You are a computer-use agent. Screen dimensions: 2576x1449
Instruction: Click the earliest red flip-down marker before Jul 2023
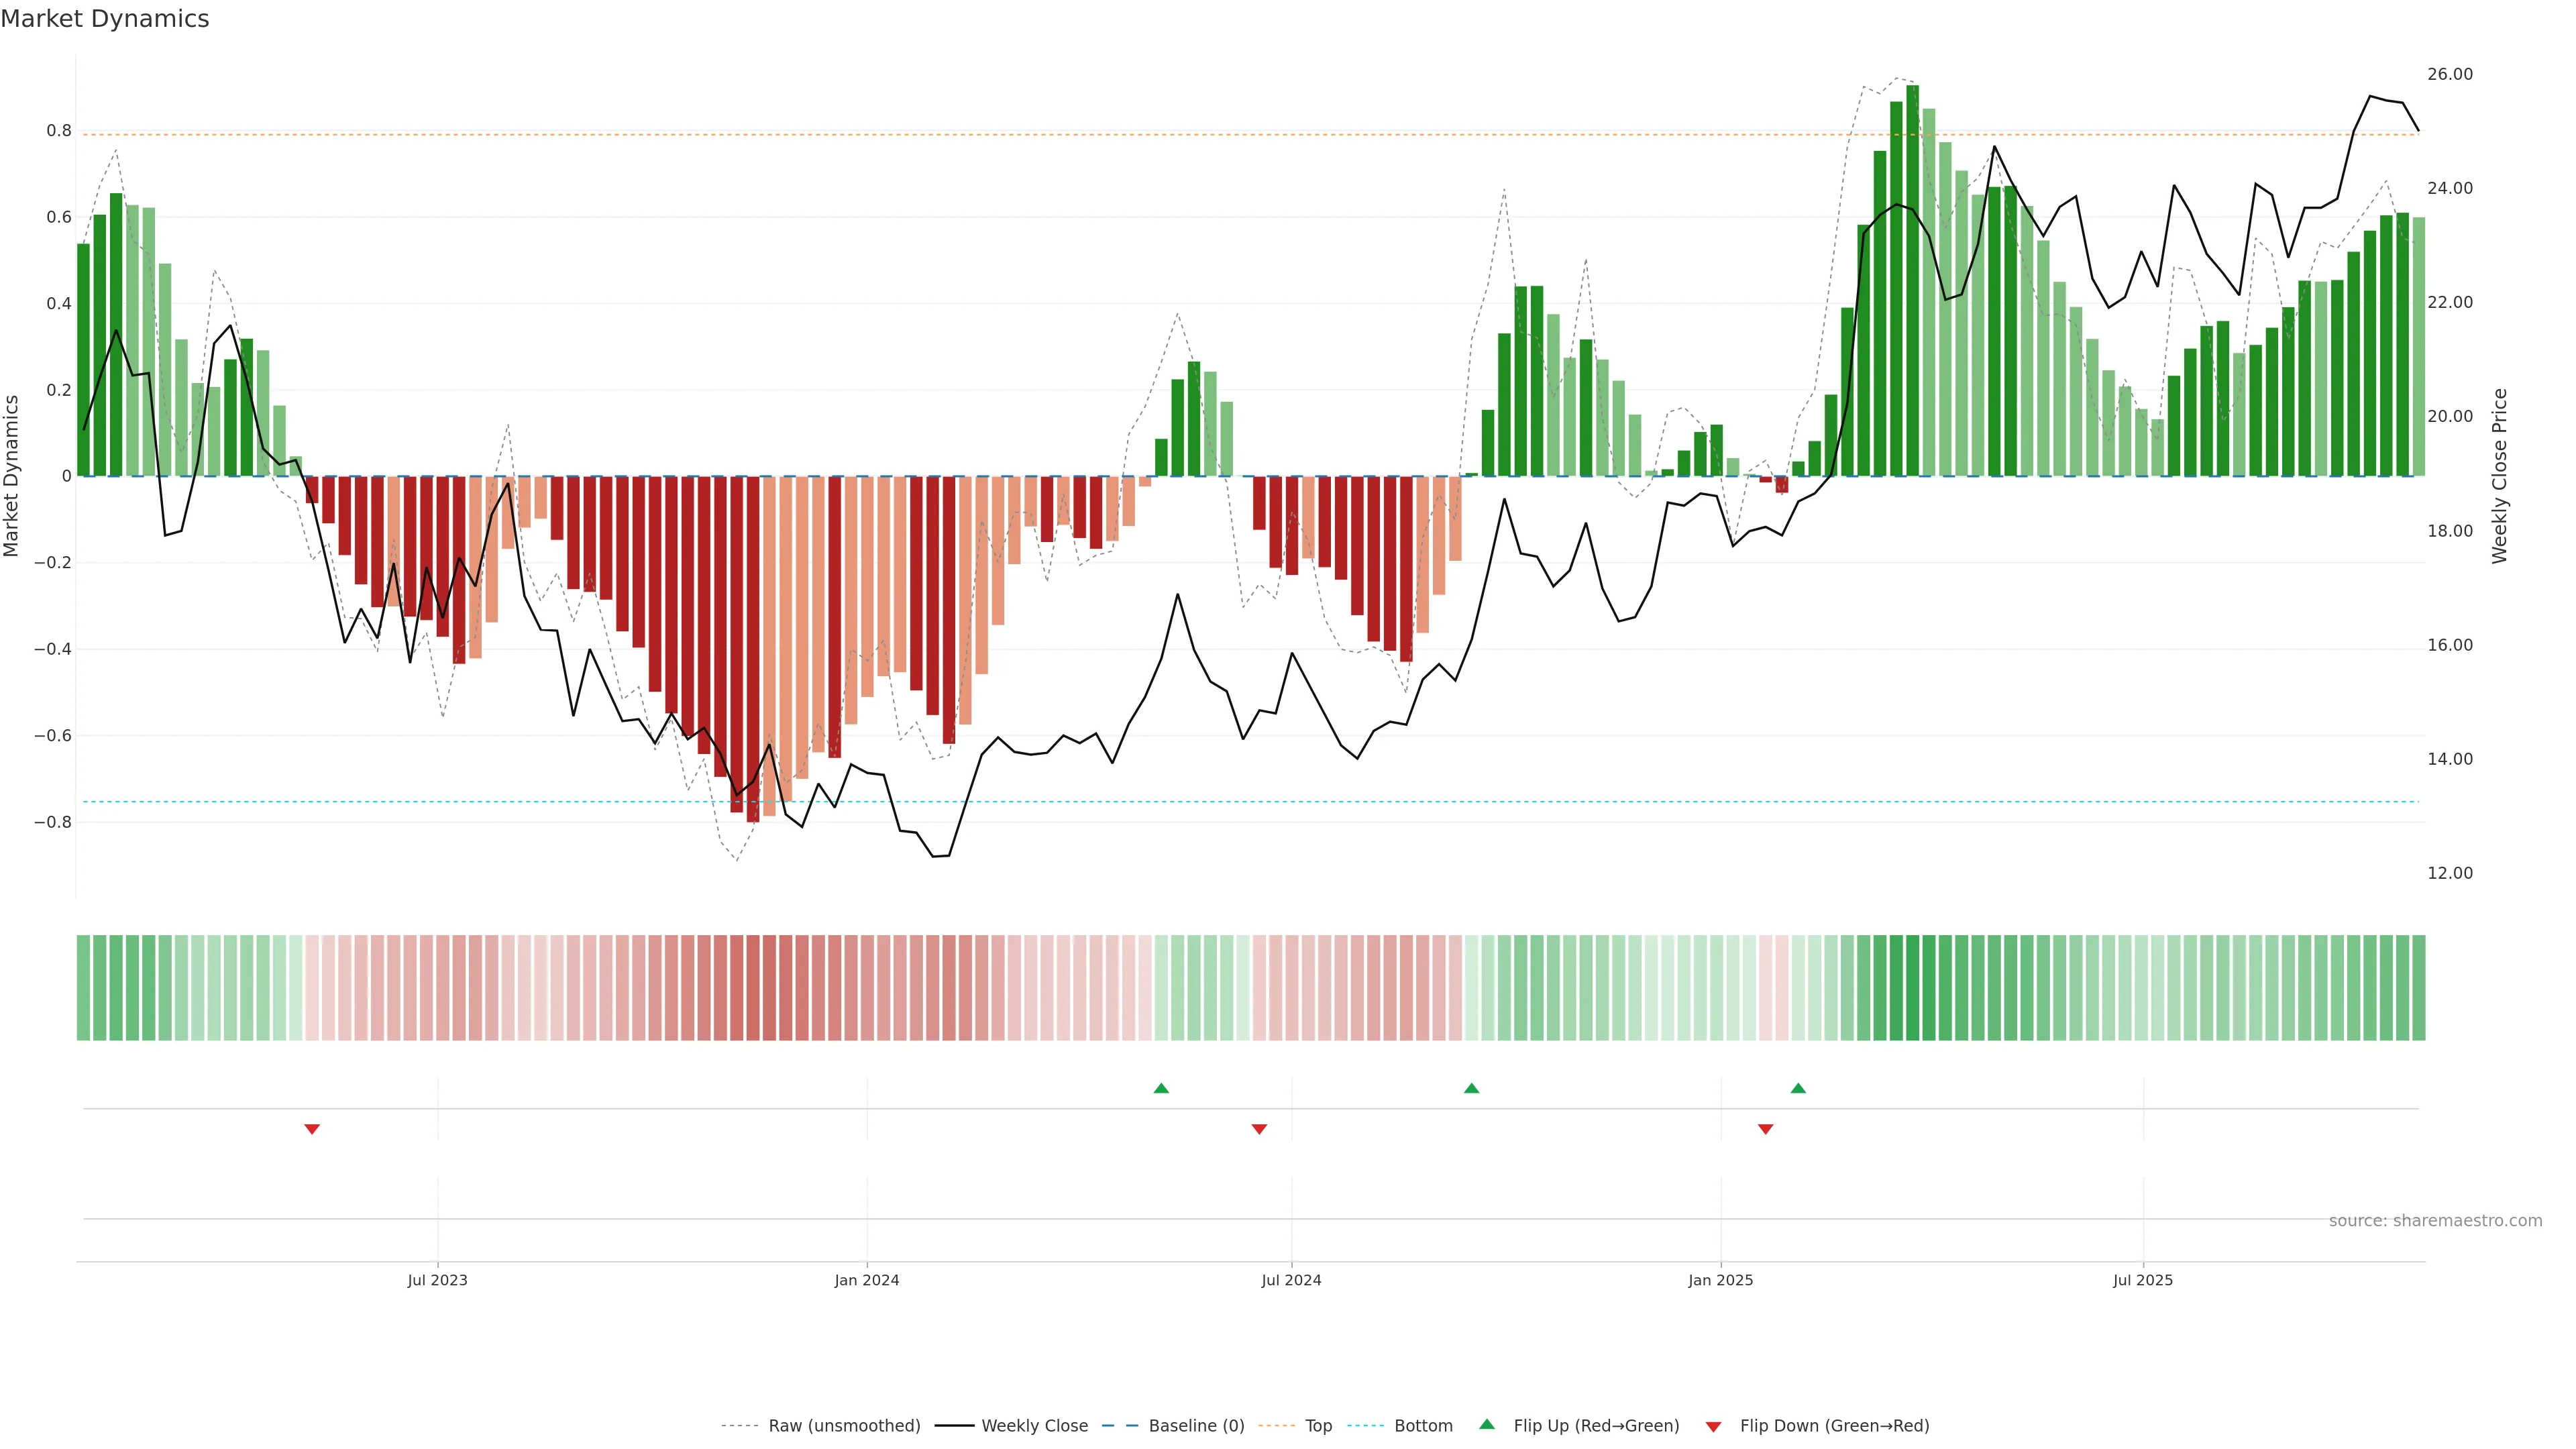(312, 1129)
